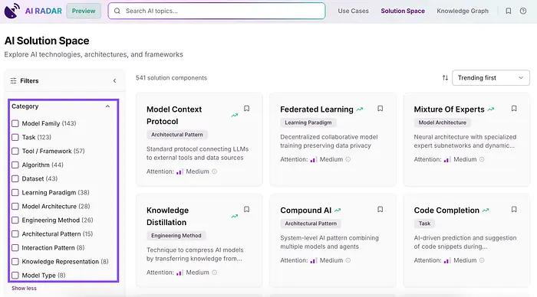Viewport: 537px width, 297px height.
Task: Open the Knowledge Distillation card title
Action: 167,216
